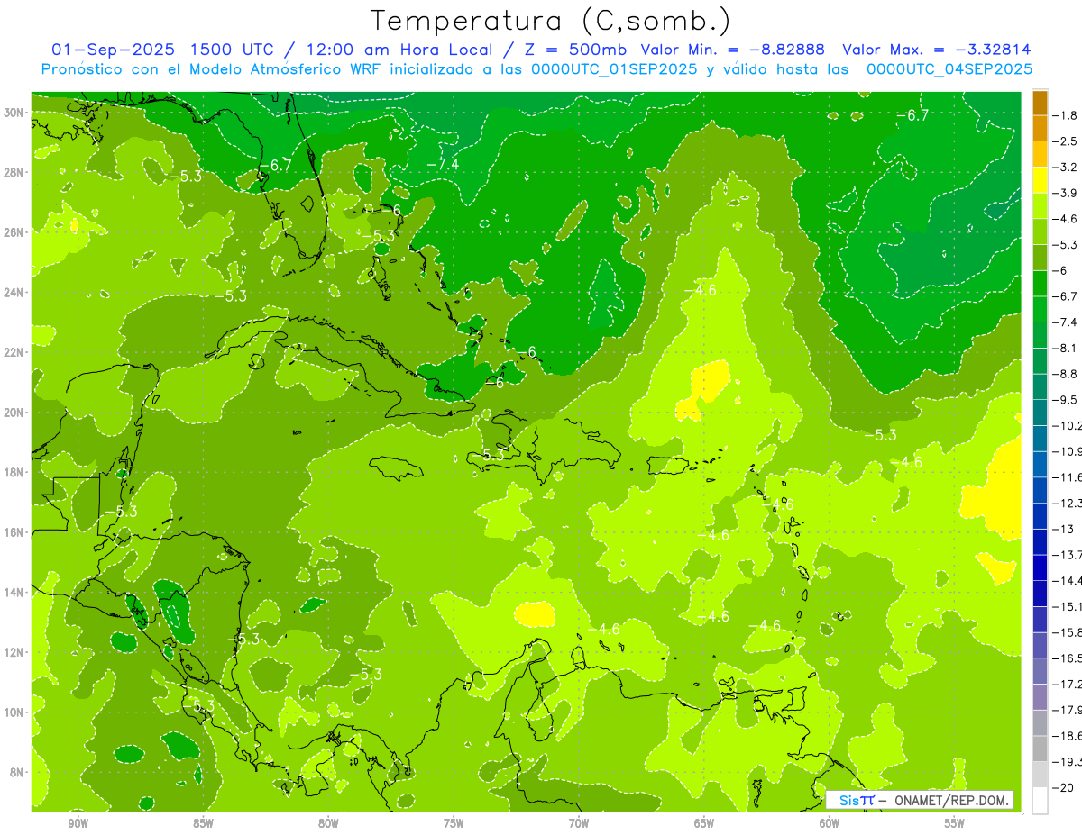
Task: Click the -10.2 colorbar label
Action: [1069, 425]
